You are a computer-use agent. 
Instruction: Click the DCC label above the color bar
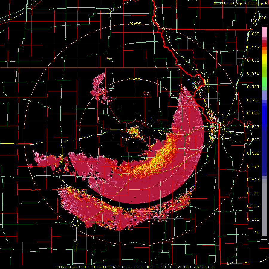pyautogui.click(x=262, y=18)
